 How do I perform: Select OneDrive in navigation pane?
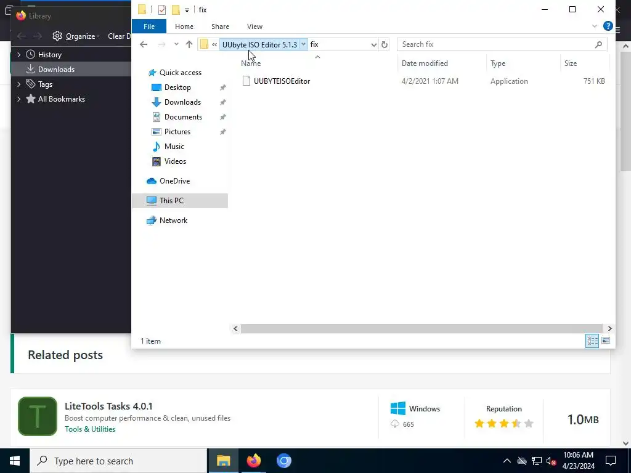point(174,181)
